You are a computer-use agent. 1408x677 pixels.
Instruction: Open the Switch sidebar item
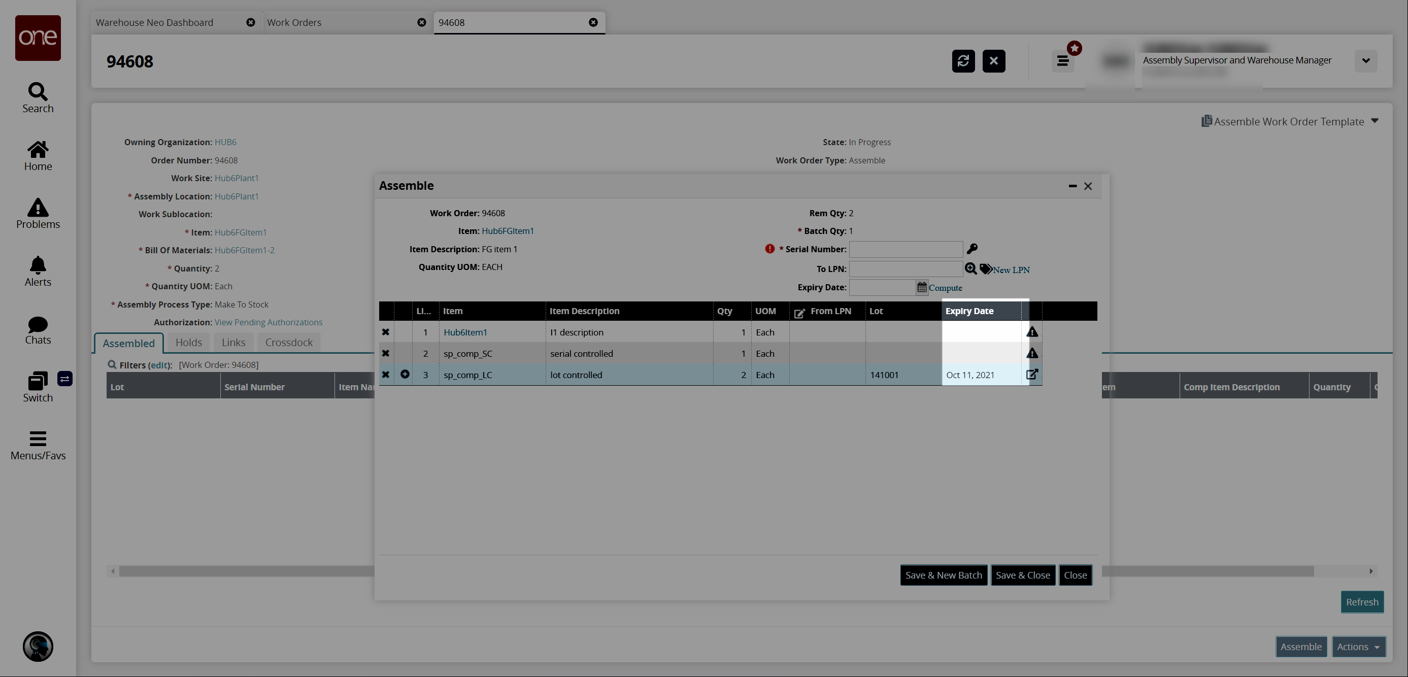tap(38, 387)
